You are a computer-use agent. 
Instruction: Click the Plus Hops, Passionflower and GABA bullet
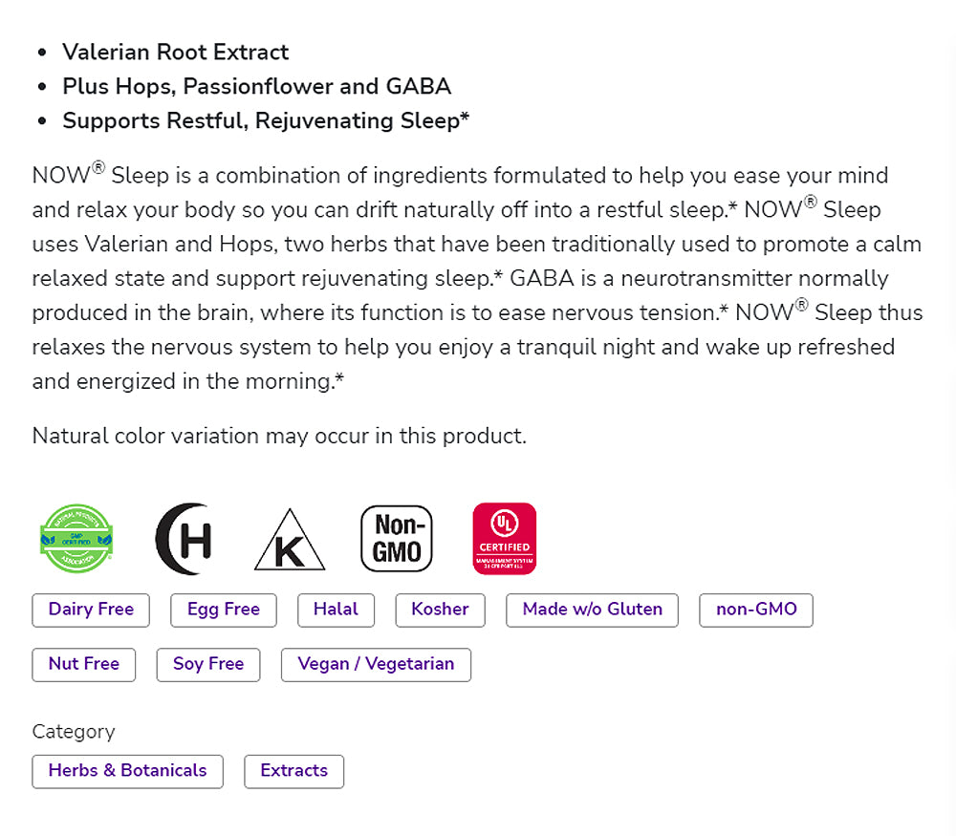(x=256, y=86)
